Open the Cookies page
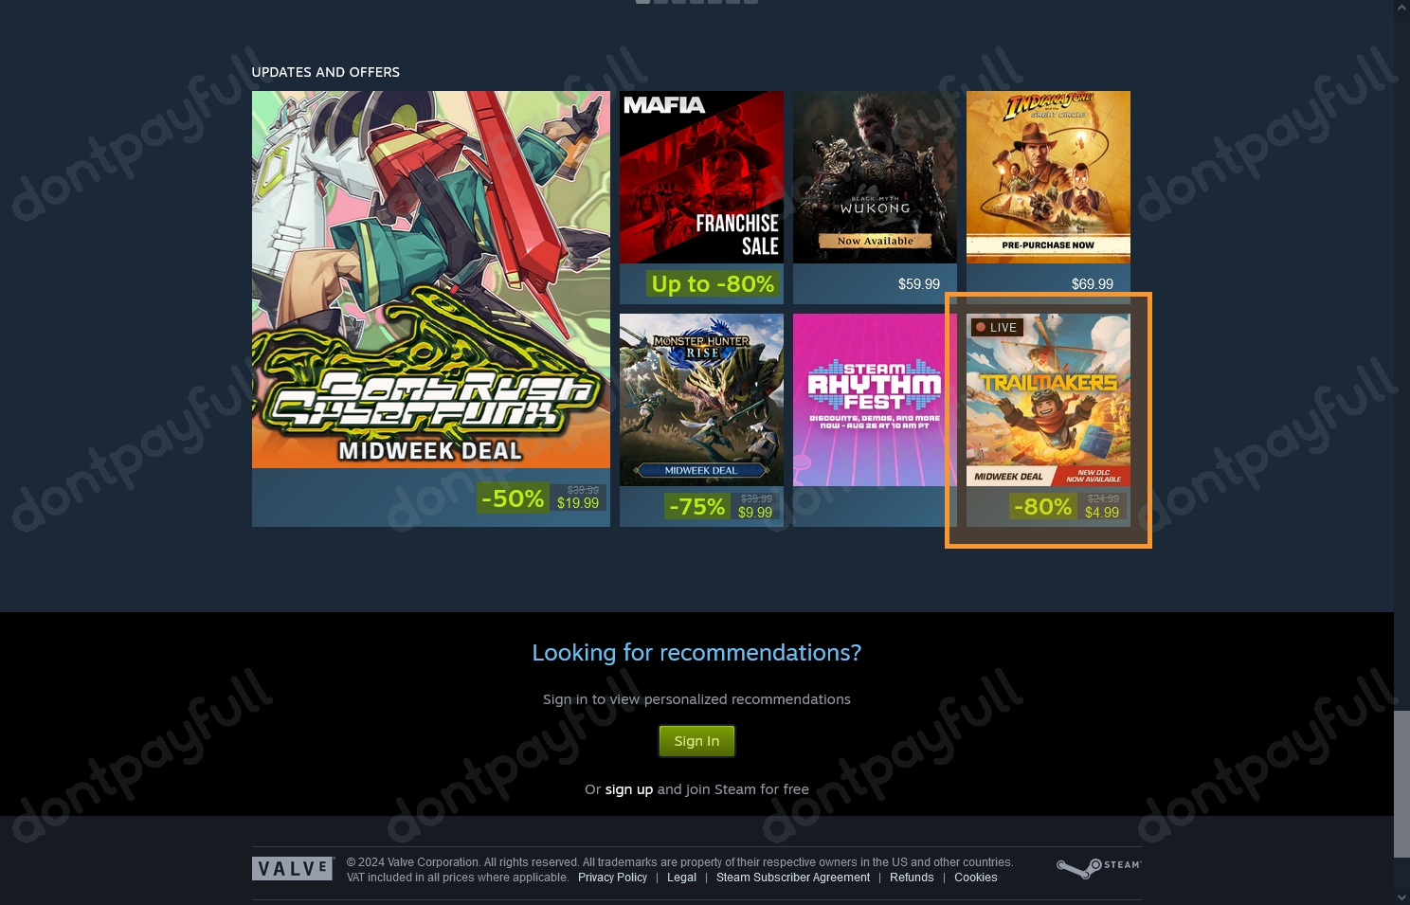 click(x=975, y=878)
